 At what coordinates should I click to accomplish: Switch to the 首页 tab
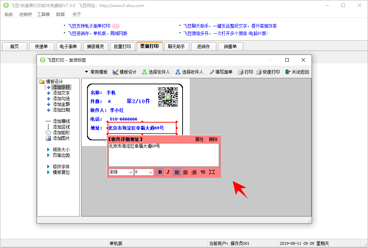coord(15,46)
